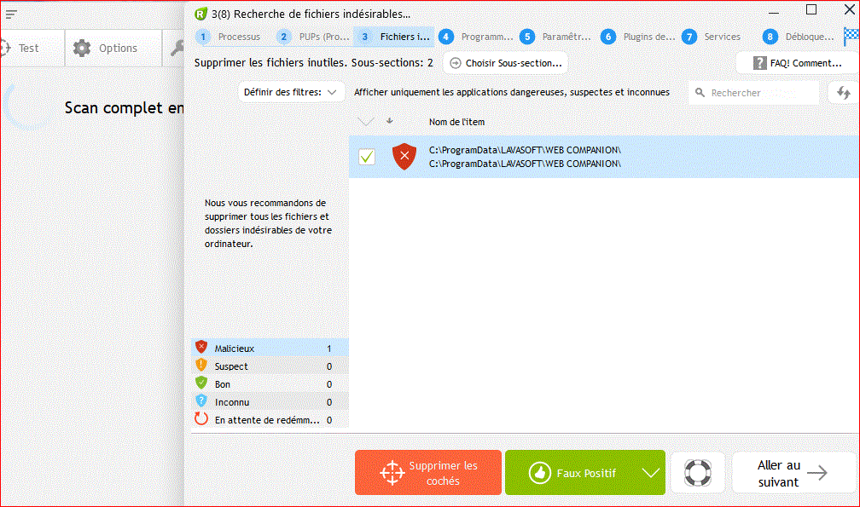This screenshot has height=507, width=860.
Task: Filter by Inconnu category
Action: (270, 402)
